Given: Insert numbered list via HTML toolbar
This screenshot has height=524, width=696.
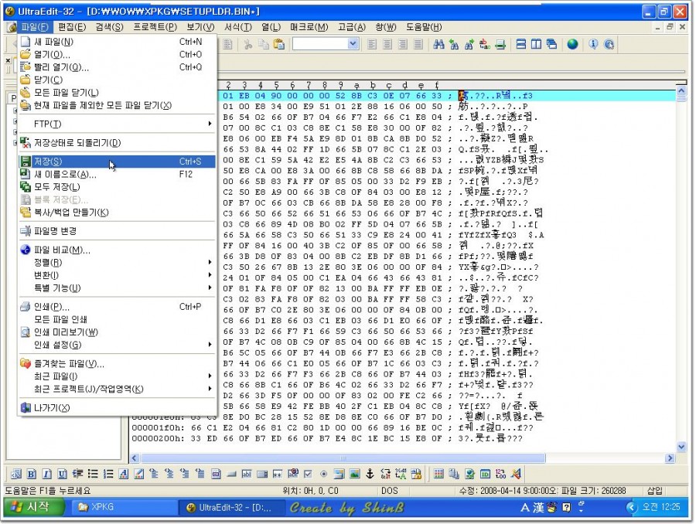Looking at the screenshot, I should [108, 474].
